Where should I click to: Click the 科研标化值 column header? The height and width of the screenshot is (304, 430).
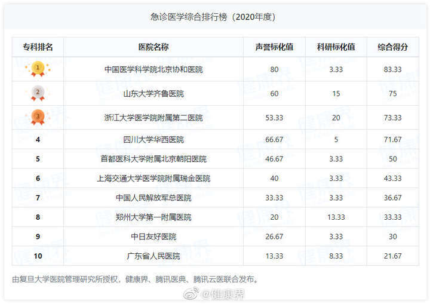tap(336, 47)
